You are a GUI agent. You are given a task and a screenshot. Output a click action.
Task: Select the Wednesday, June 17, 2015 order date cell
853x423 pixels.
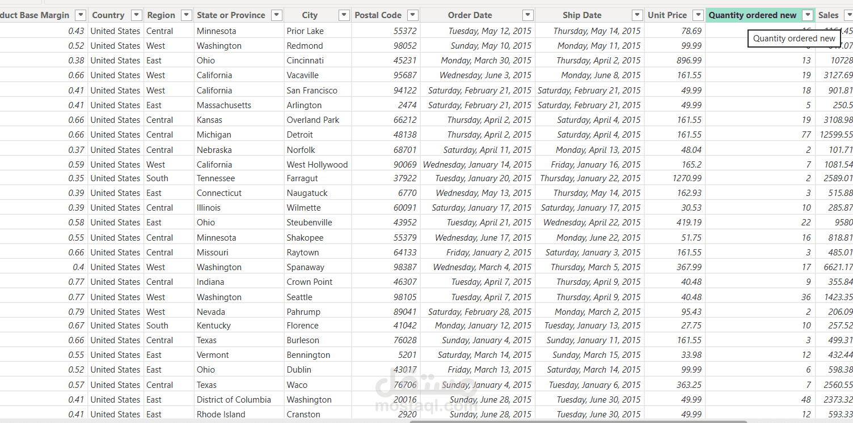click(x=483, y=238)
